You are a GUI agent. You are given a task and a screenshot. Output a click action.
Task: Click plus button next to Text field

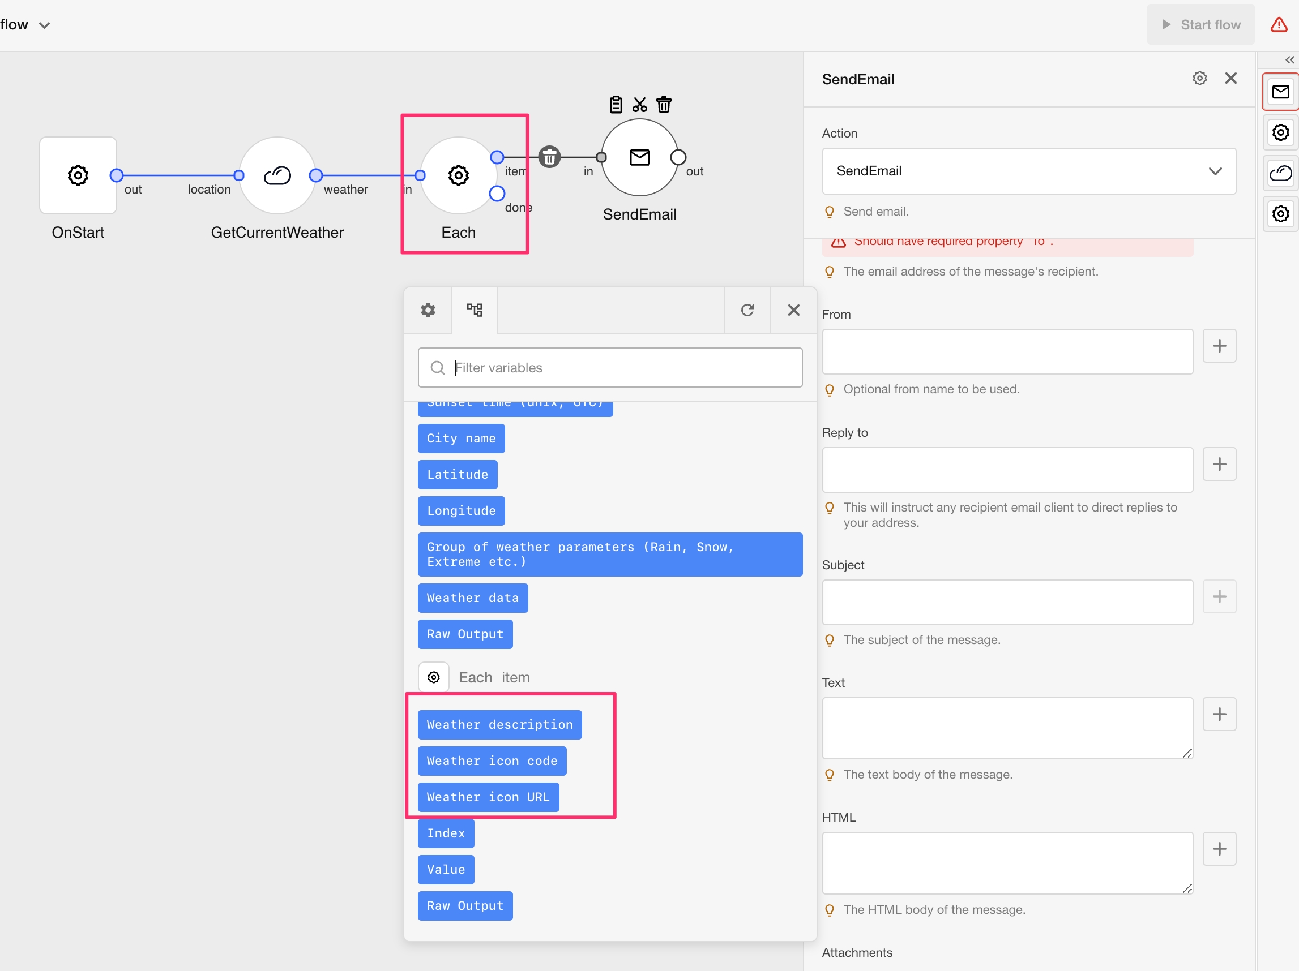tap(1219, 714)
